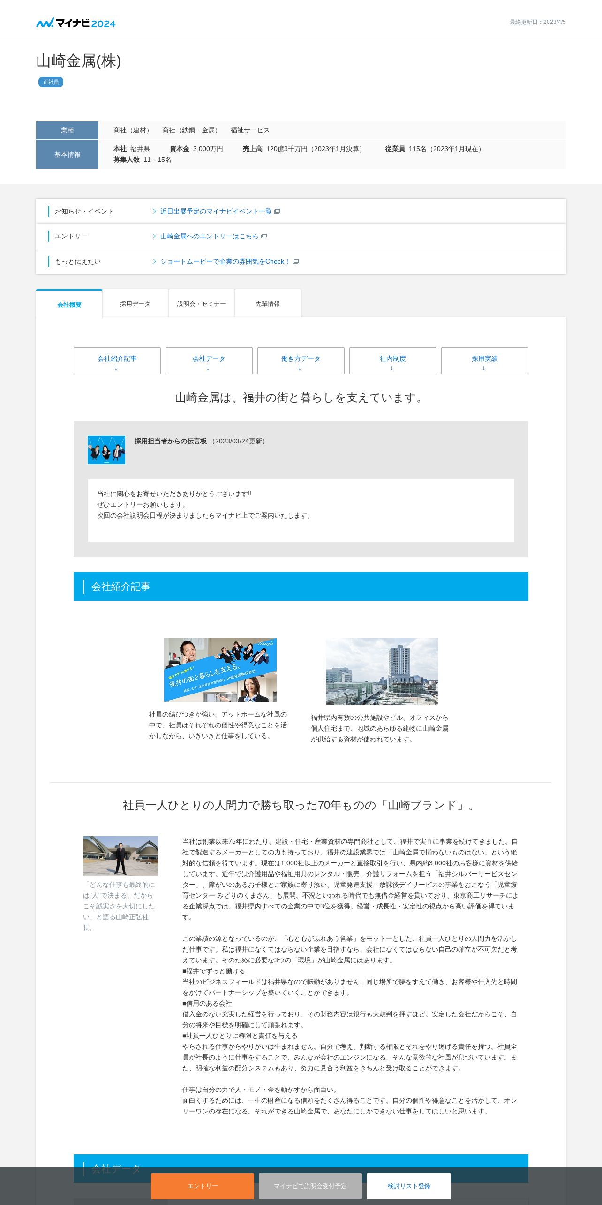Screen dimensions: 602x1205
Task: Click the もっと伝えたい row label
Action: pyautogui.click(x=78, y=261)
